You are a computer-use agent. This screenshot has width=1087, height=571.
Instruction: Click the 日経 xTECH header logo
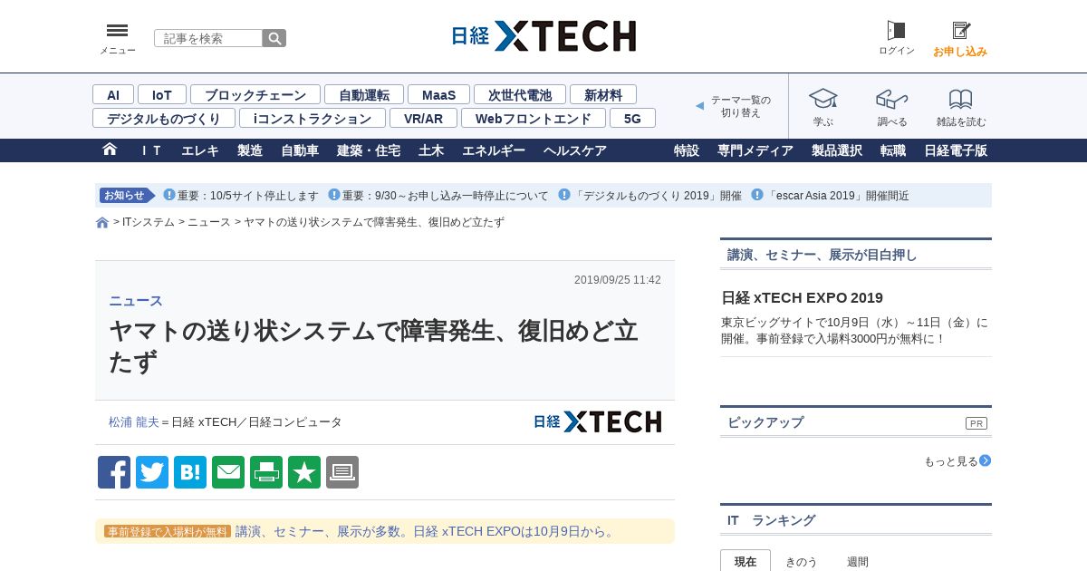pos(543,36)
